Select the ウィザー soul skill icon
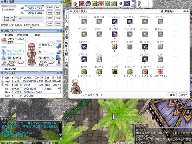The width and height of the screenshot is (192, 144). (145, 59)
